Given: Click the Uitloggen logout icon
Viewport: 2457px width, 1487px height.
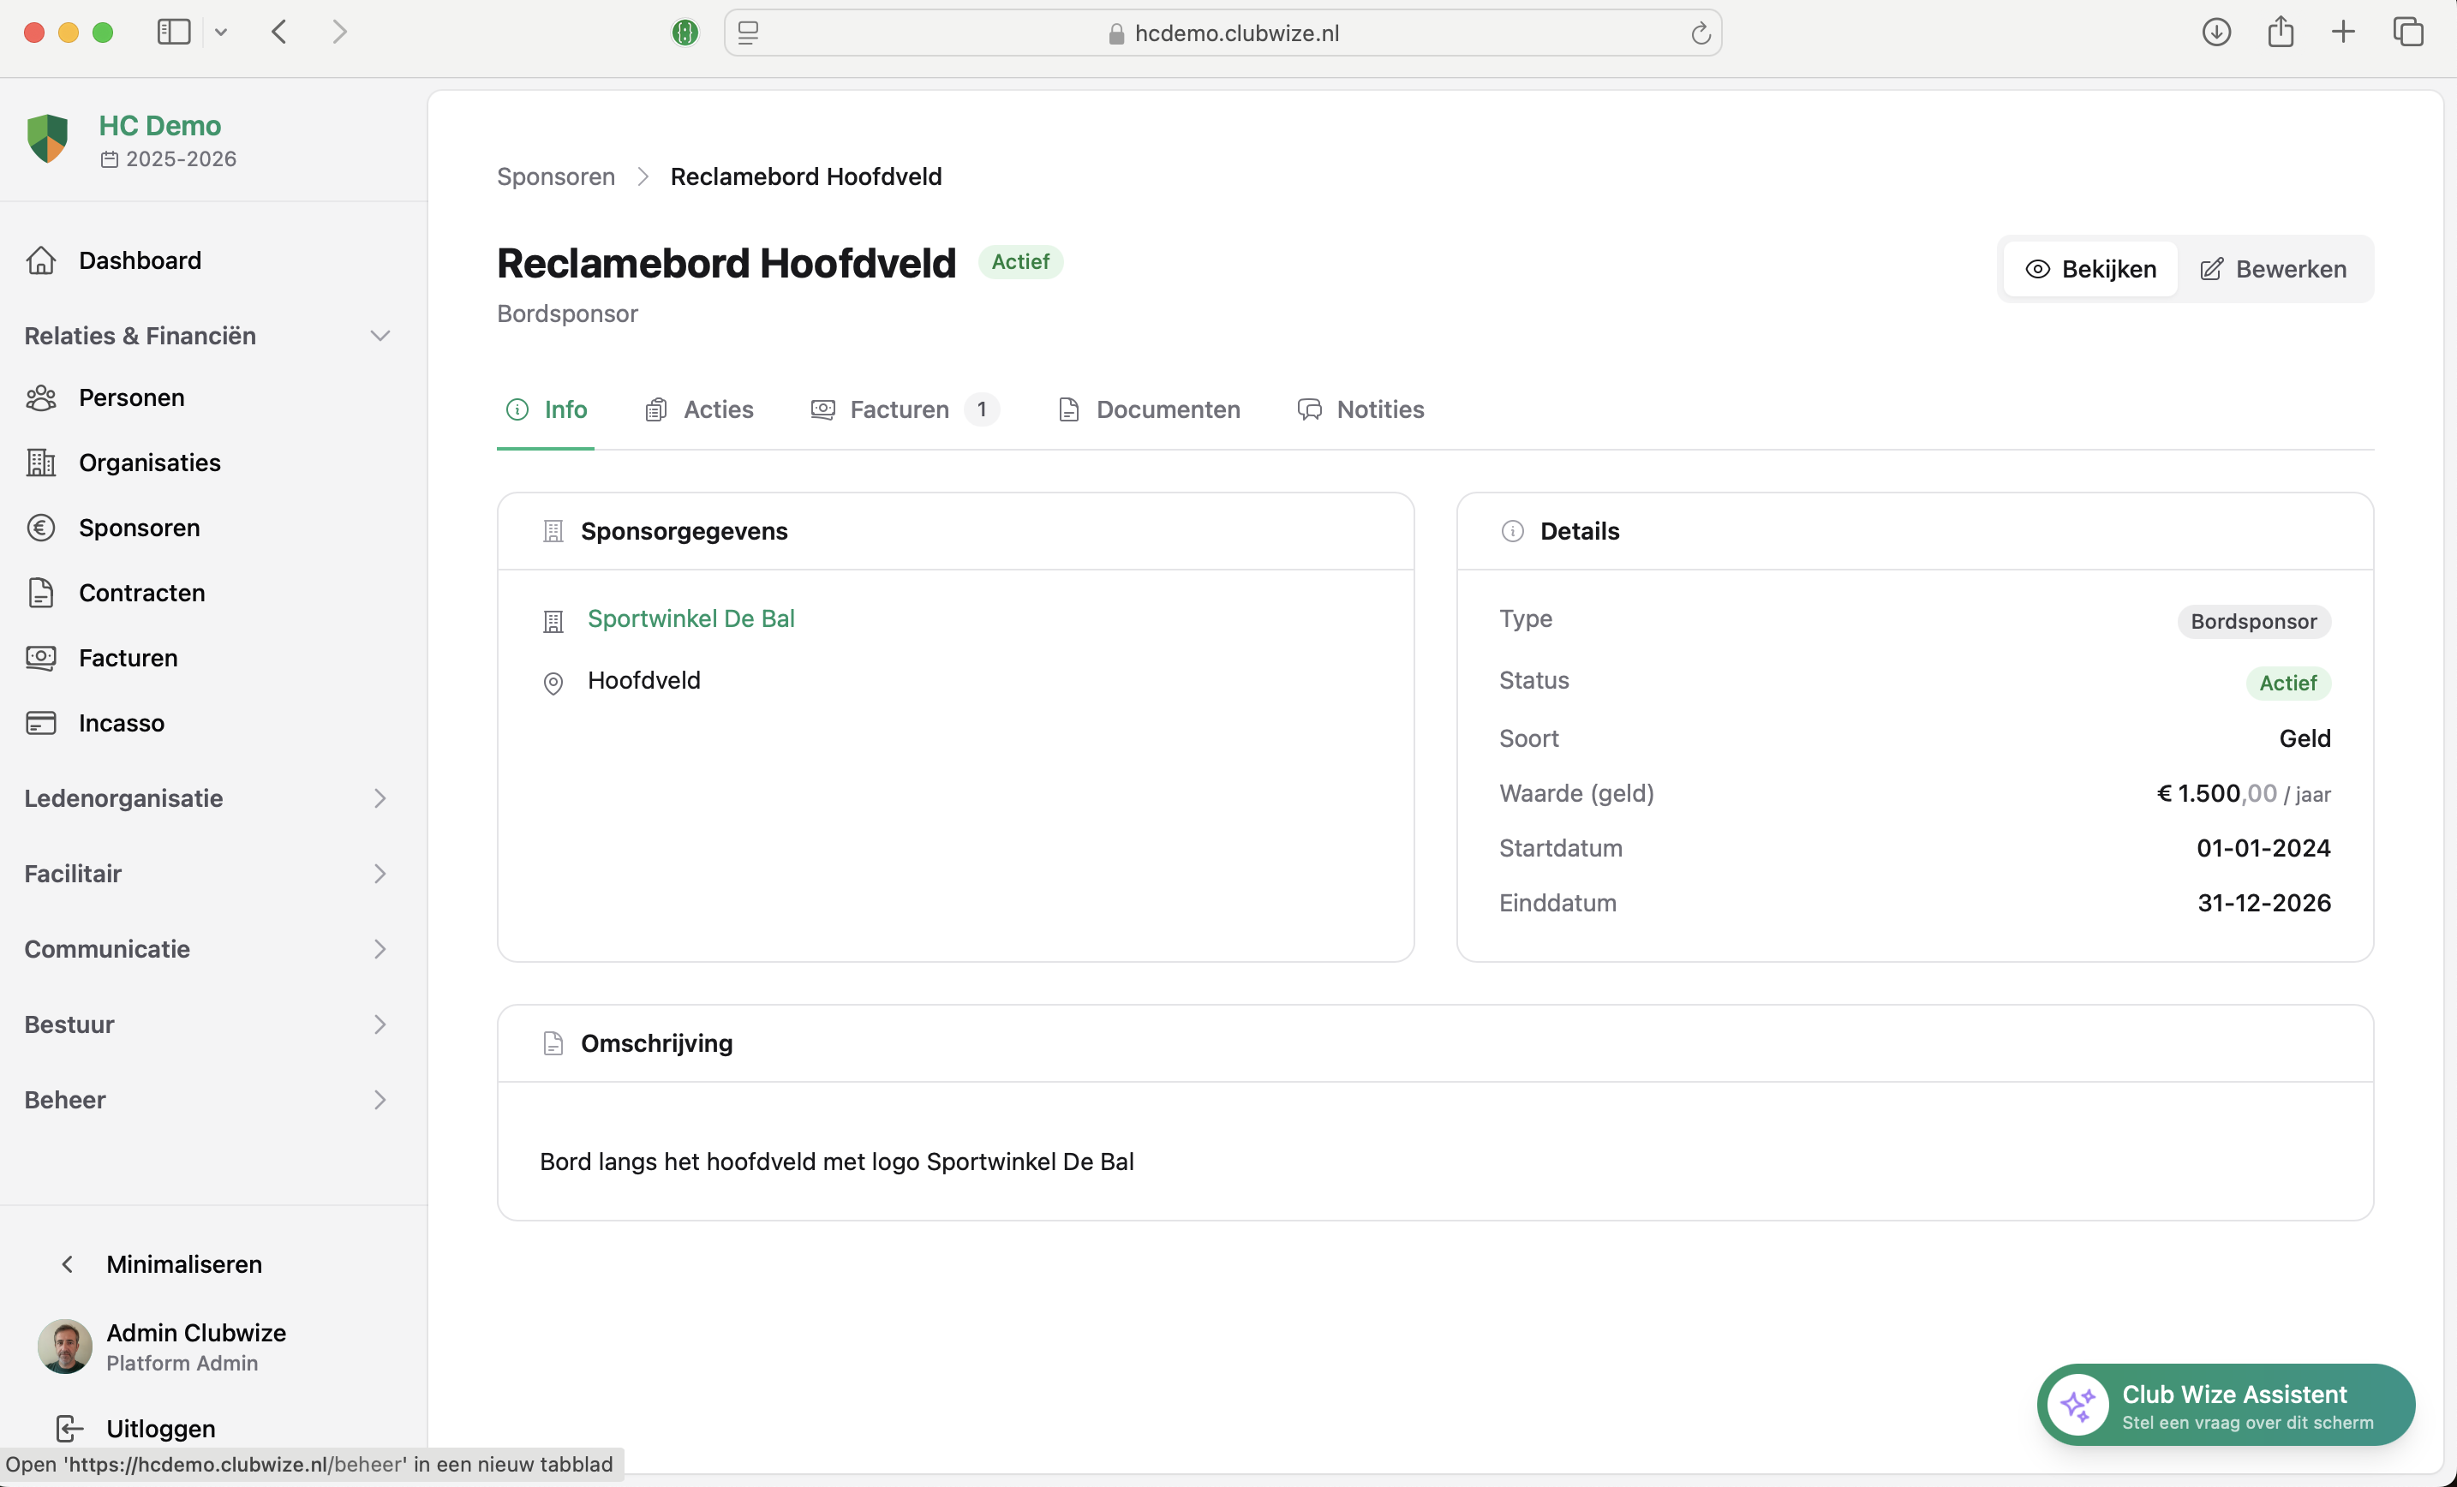Looking at the screenshot, I should 69,1428.
